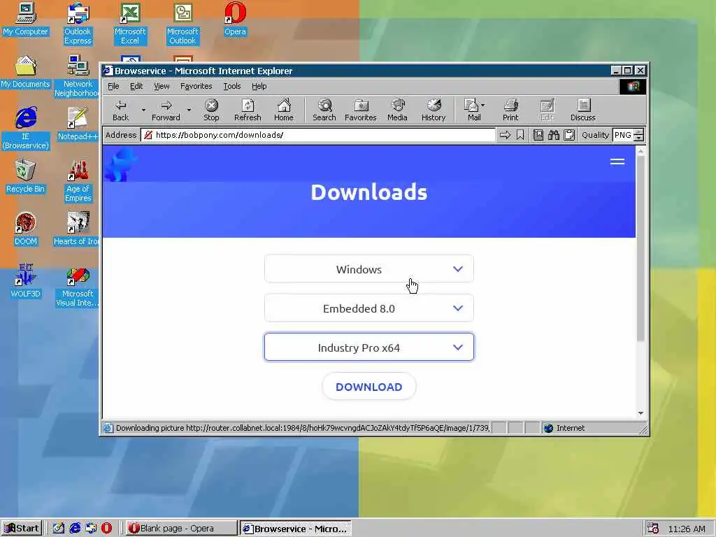This screenshot has width=716, height=537.
Task: Click the bookmarks book icon in Browservice bar
Action: 538,135
